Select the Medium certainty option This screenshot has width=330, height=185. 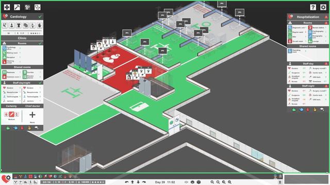tap(11, 114)
